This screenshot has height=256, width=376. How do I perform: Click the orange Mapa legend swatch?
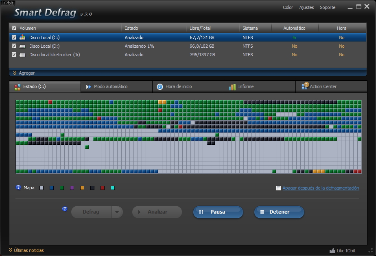click(82, 188)
